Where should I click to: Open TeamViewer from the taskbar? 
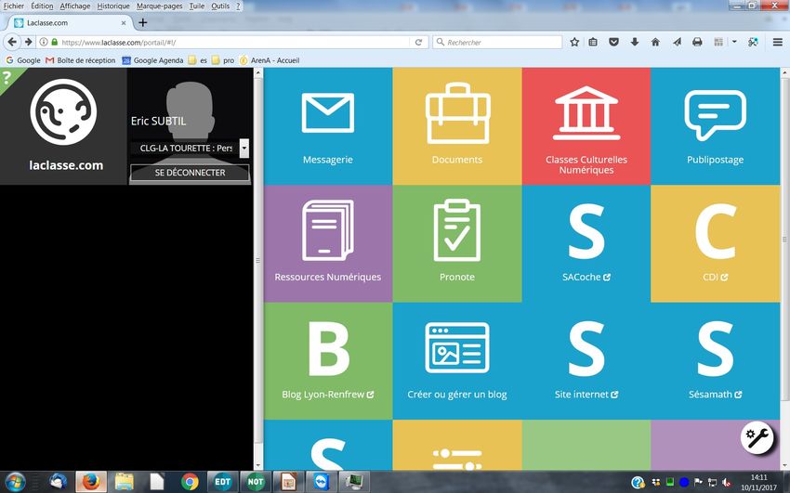click(x=322, y=482)
